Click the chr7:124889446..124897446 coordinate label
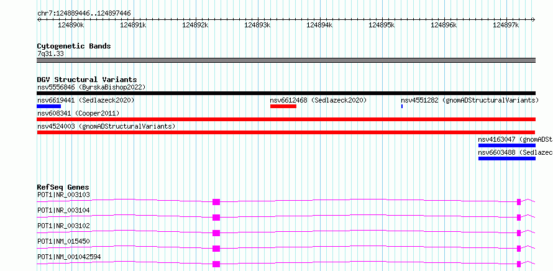Screen dimensions: 553x271 coord(84,14)
